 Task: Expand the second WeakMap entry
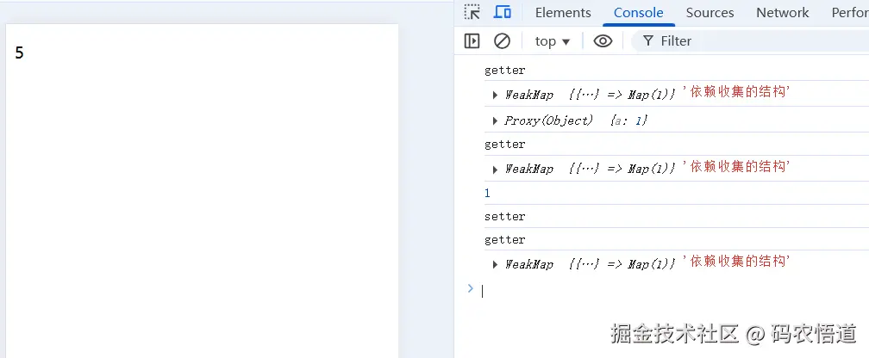point(496,169)
